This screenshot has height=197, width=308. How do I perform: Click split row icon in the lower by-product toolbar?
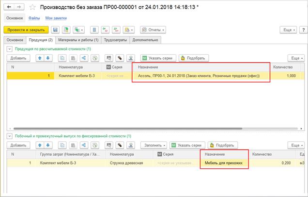(84, 145)
